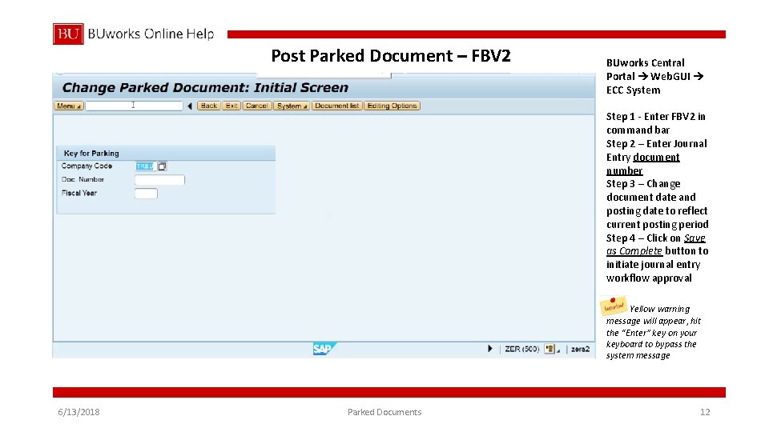Open the System dropdown menu
Image resolution: width=769 pixels, height=432 pixels.
(292, 106)
